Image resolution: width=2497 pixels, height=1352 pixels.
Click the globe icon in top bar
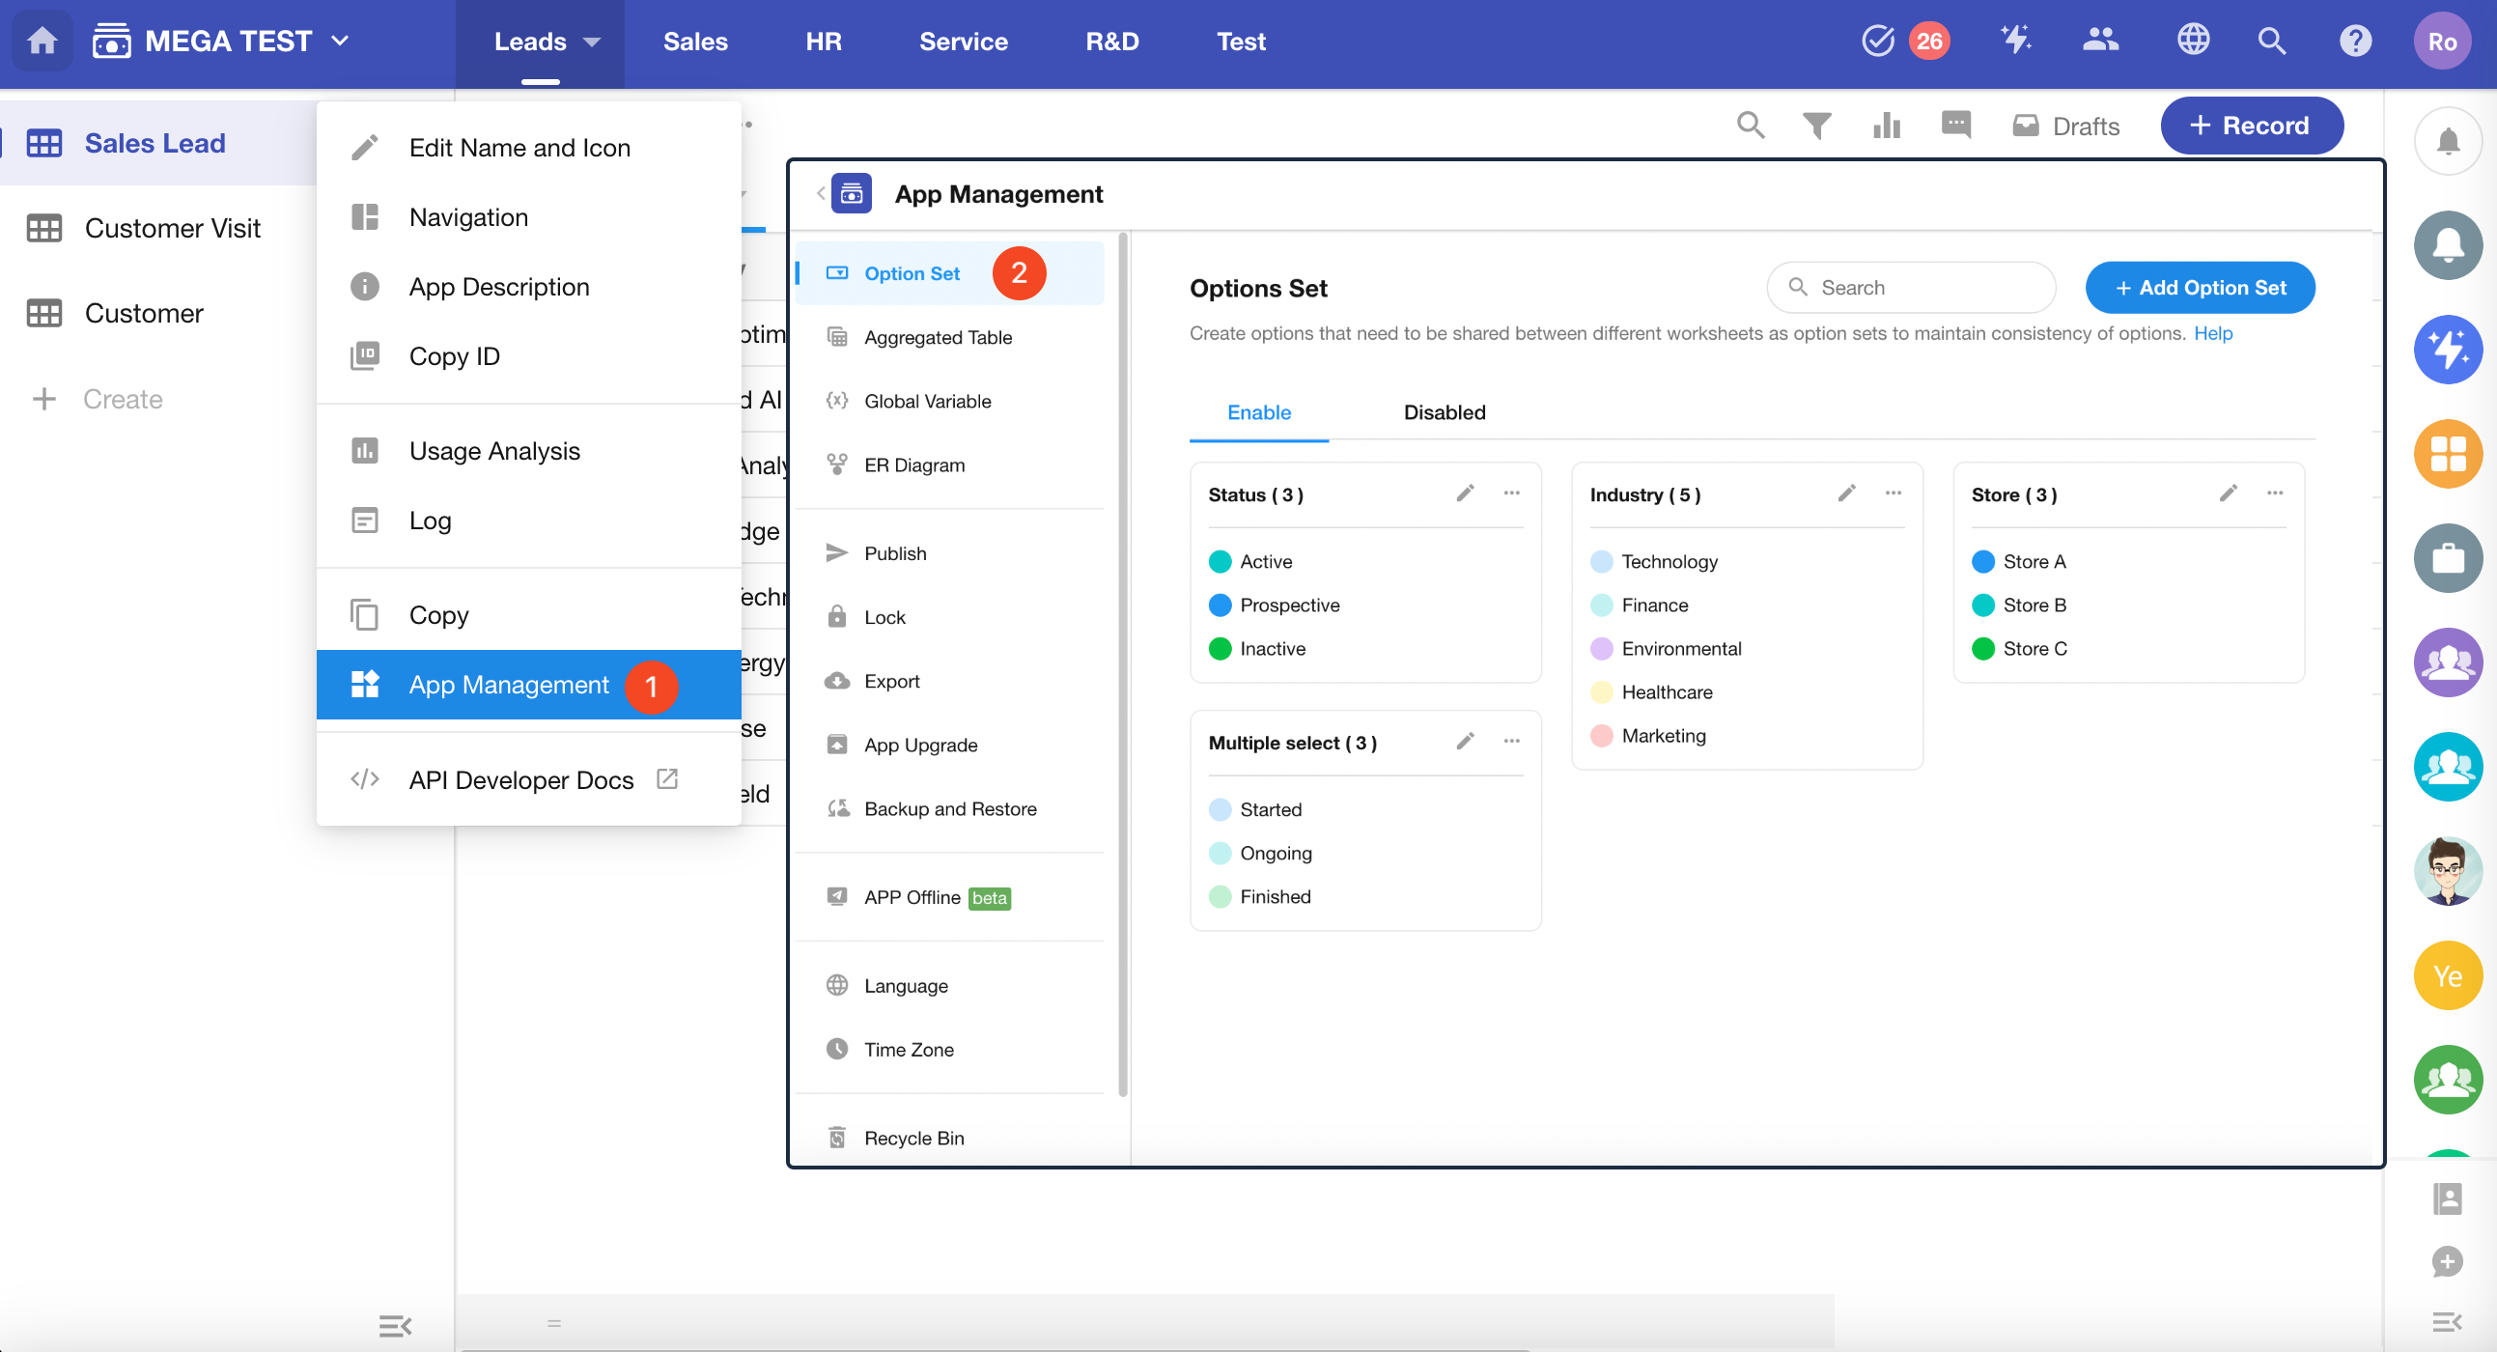pyautogui.click(x=2193, y=41)
